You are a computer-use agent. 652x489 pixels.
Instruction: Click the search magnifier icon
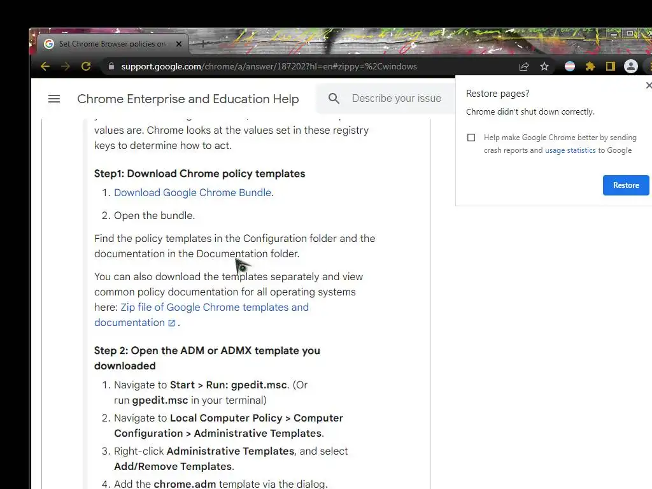tap(334, 99)
